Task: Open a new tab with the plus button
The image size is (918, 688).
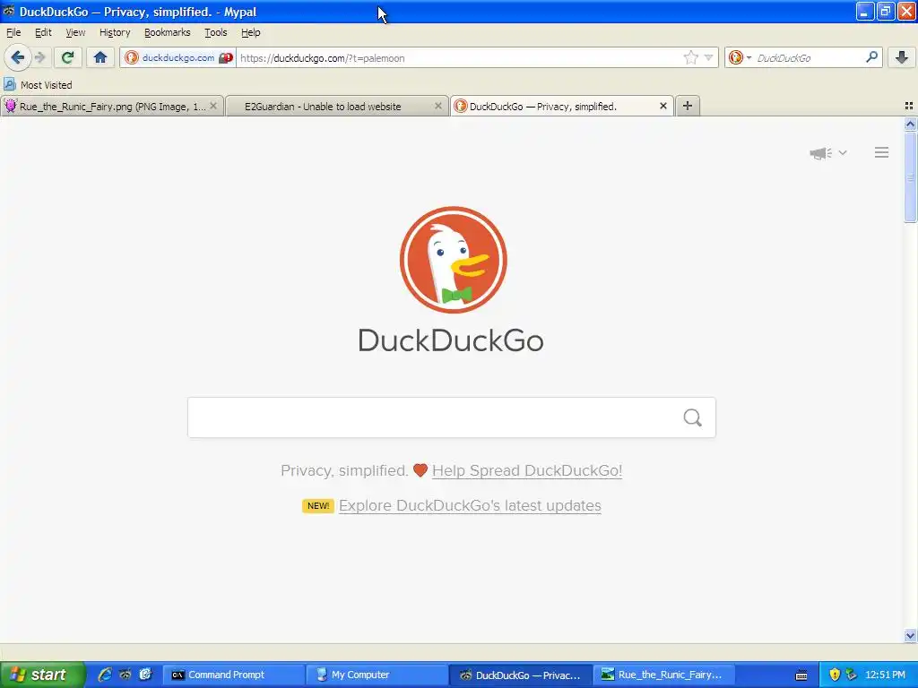Action: pos(688,106)
